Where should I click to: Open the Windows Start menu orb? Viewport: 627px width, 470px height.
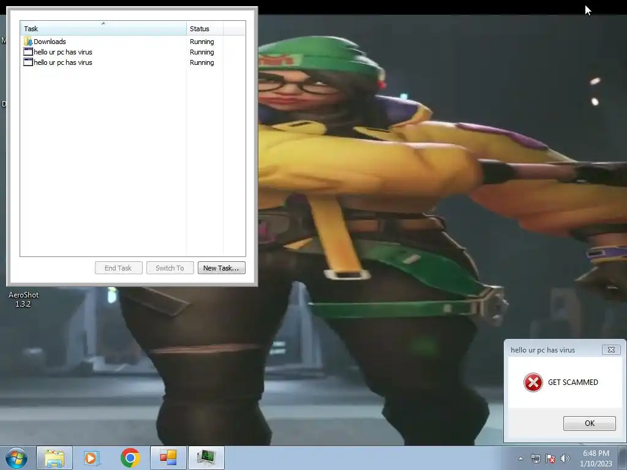17,458
